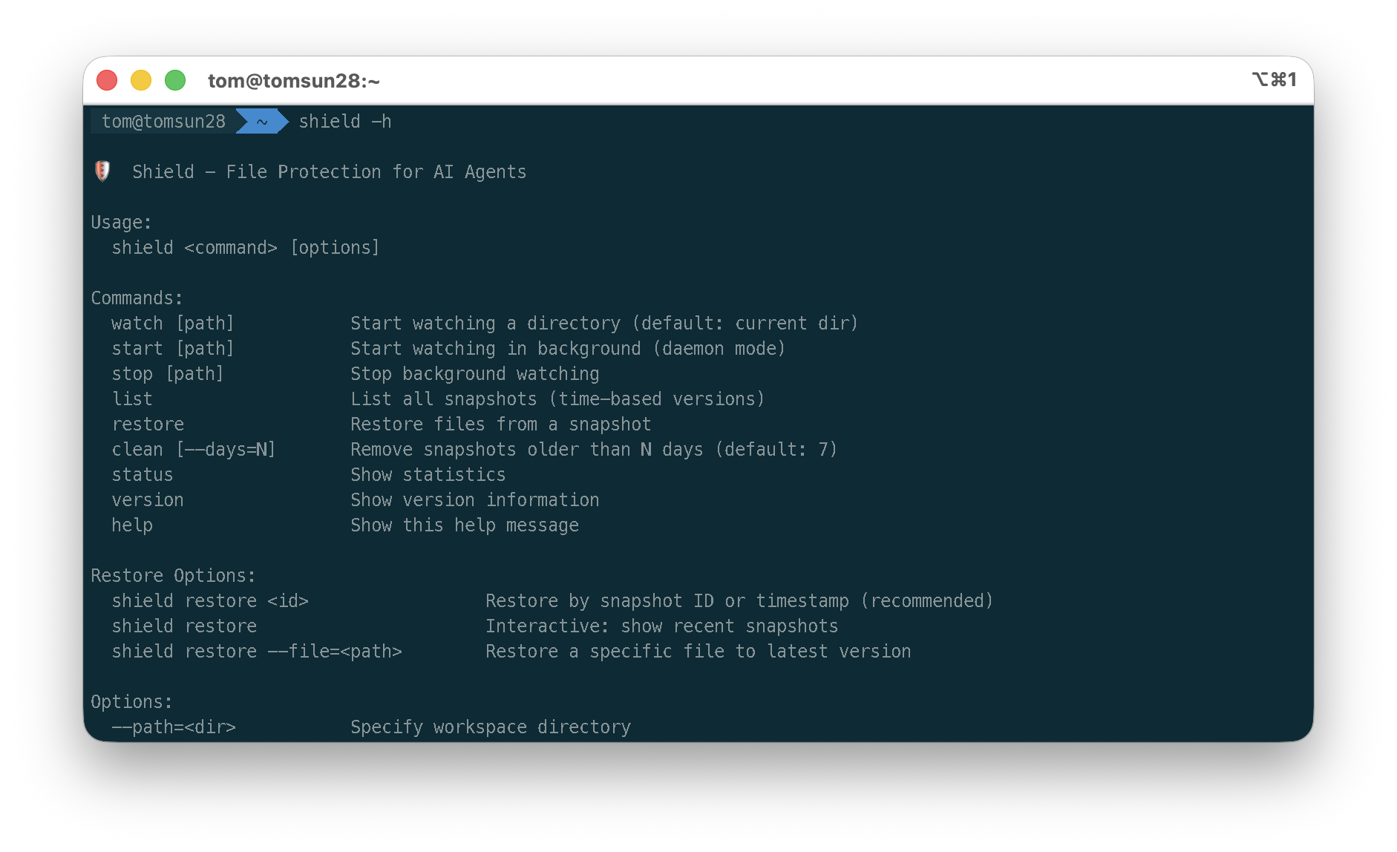1397x852 pixels.
Task: Select the tilde icon in the prompt
Action: [x=261, y=121]
